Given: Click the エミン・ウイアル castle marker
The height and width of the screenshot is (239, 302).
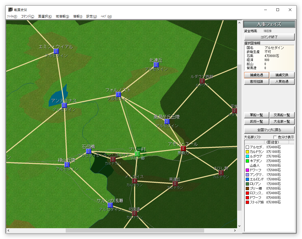Looking at the screenshot, I should tap(56, 51).
